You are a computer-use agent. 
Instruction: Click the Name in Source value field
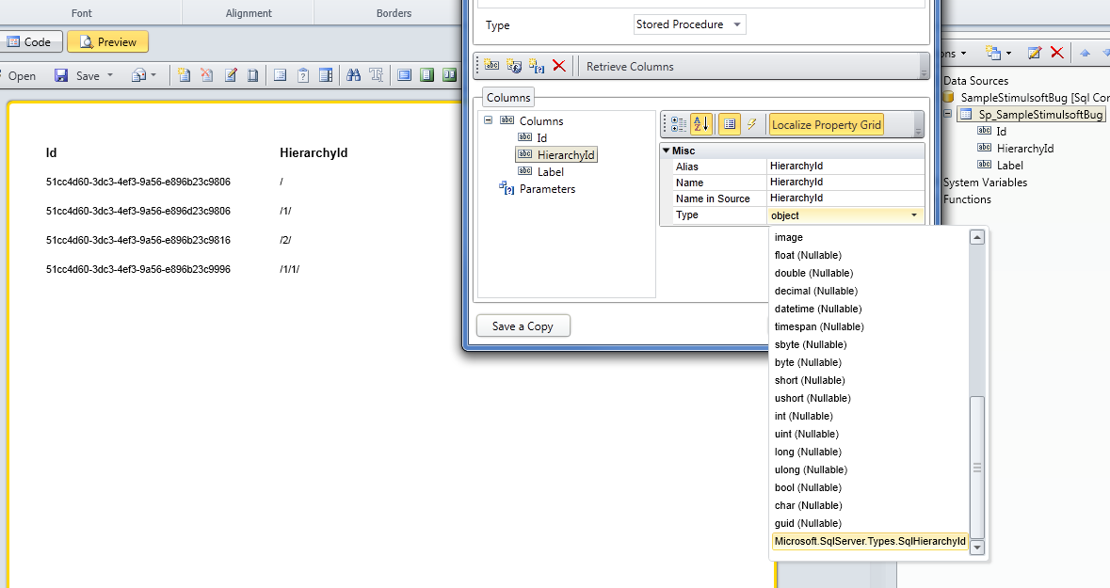click(x=845, y=199)
